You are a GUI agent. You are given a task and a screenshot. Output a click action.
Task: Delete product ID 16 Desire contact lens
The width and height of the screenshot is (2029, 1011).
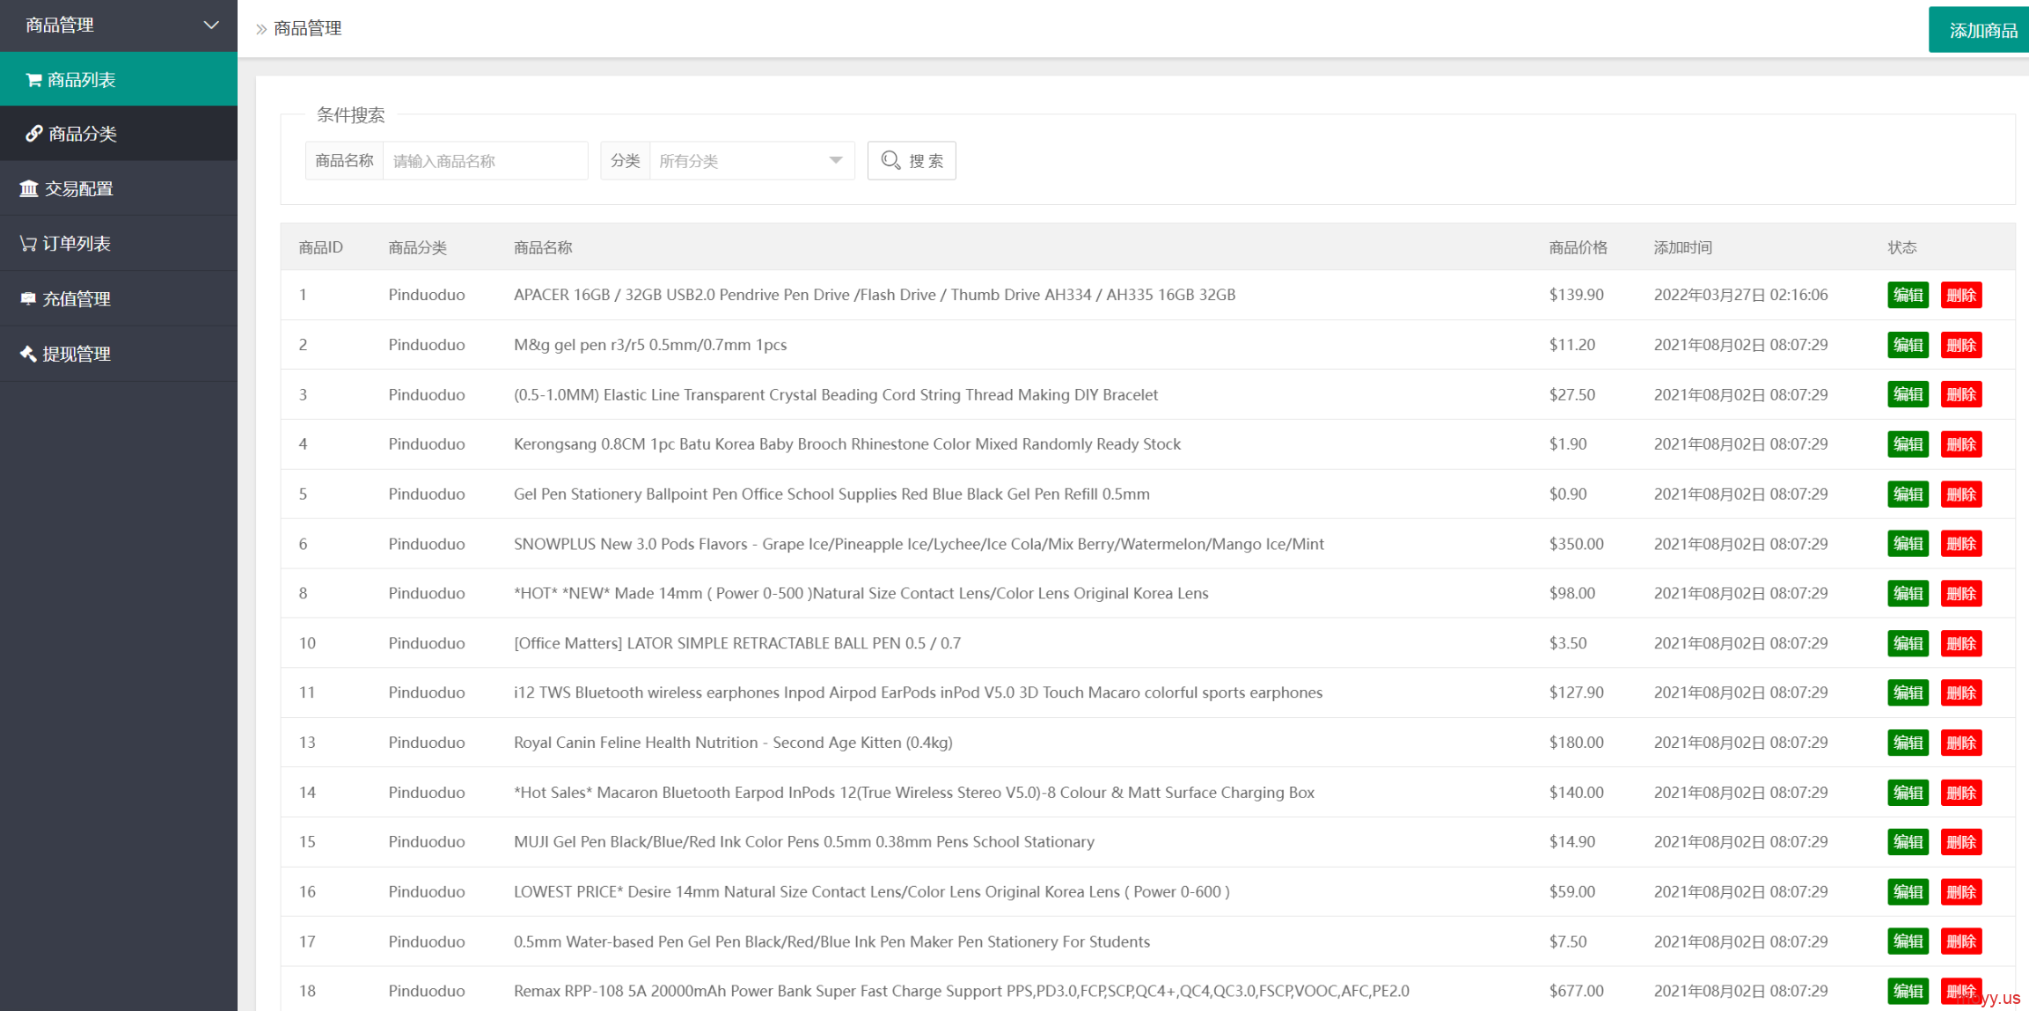[x=1961, y=892]
